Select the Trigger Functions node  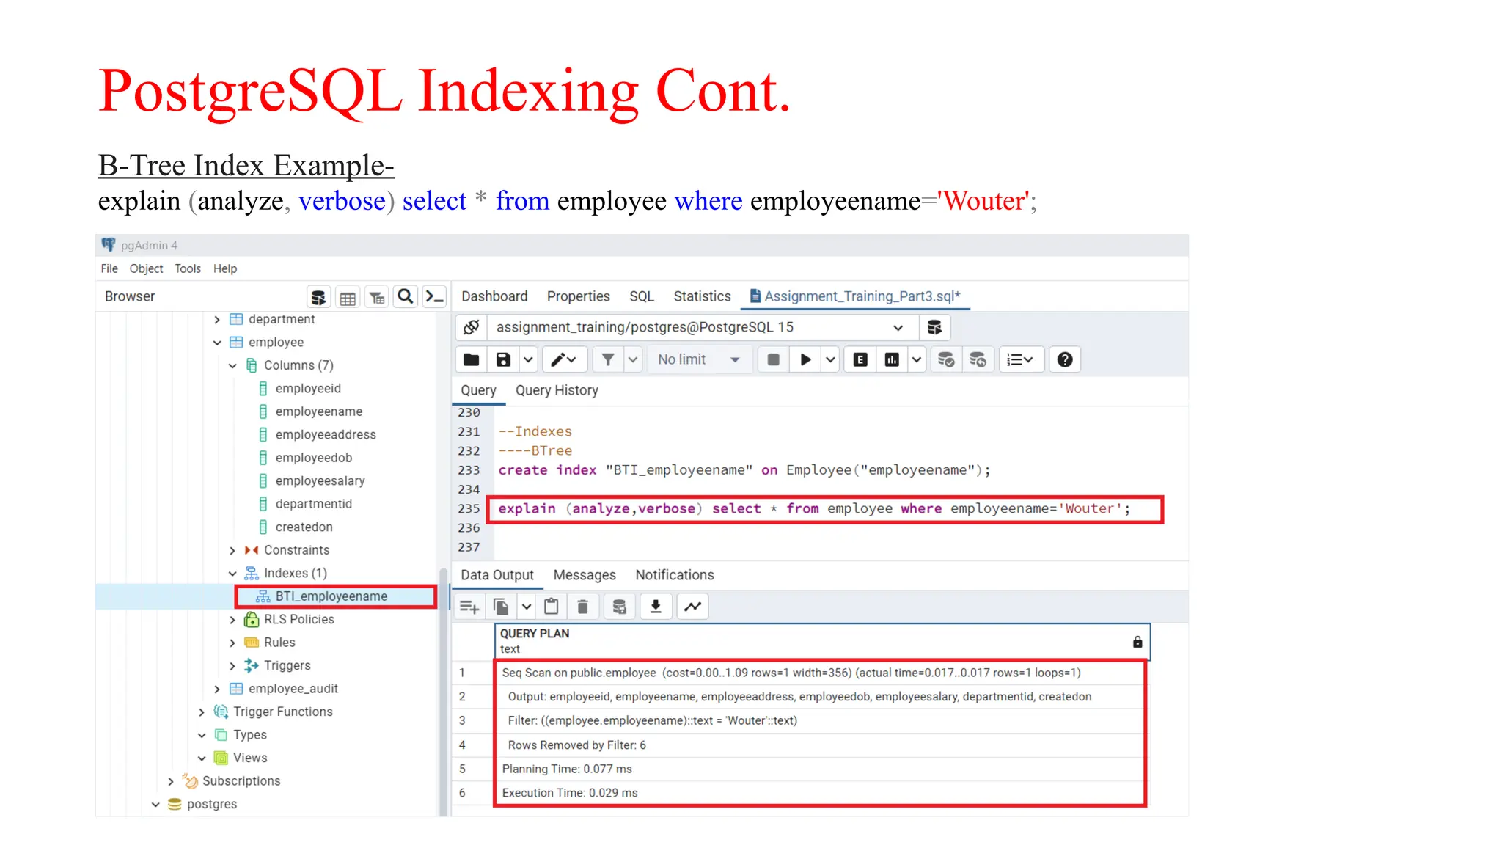[283, 712]
